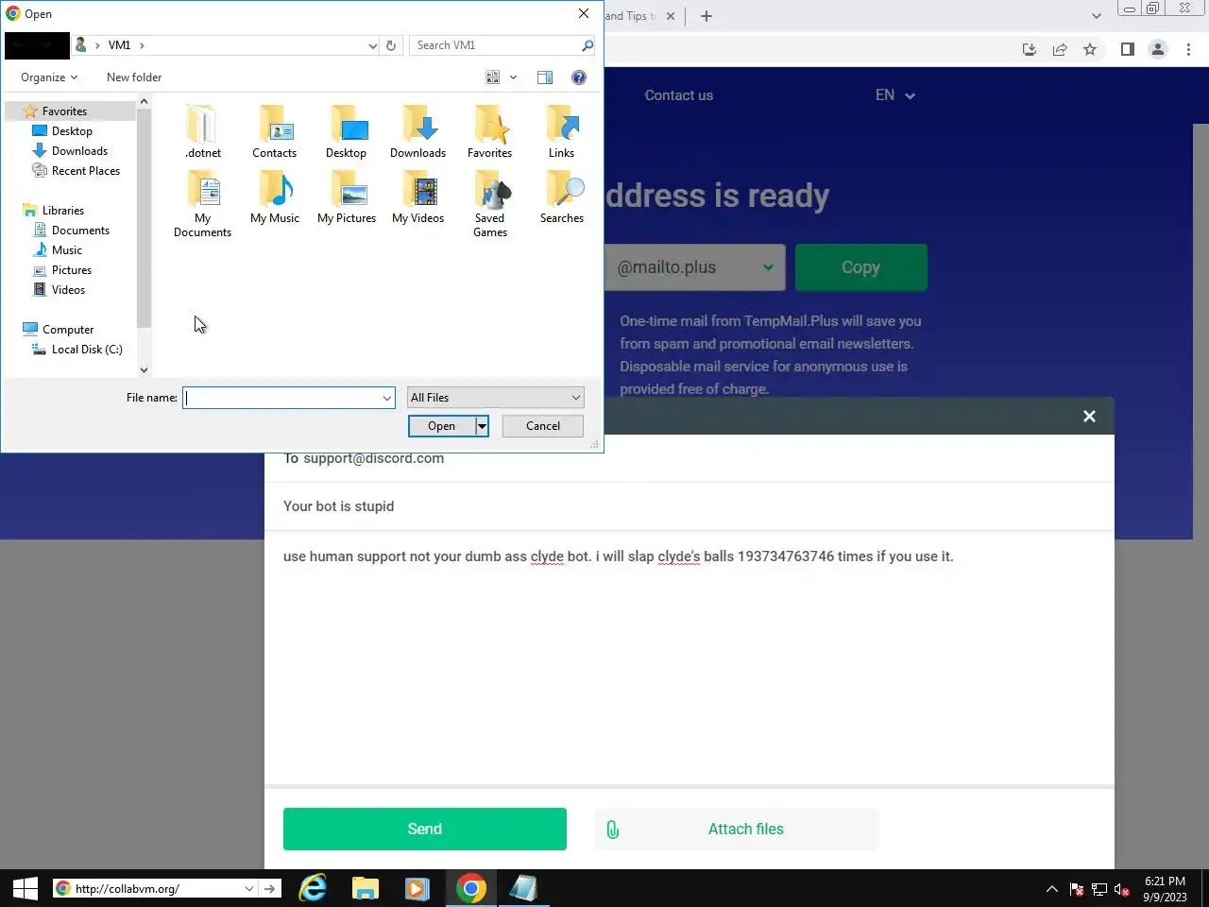Click the paperclip icon beside Attach files

[x=613, y=830]
